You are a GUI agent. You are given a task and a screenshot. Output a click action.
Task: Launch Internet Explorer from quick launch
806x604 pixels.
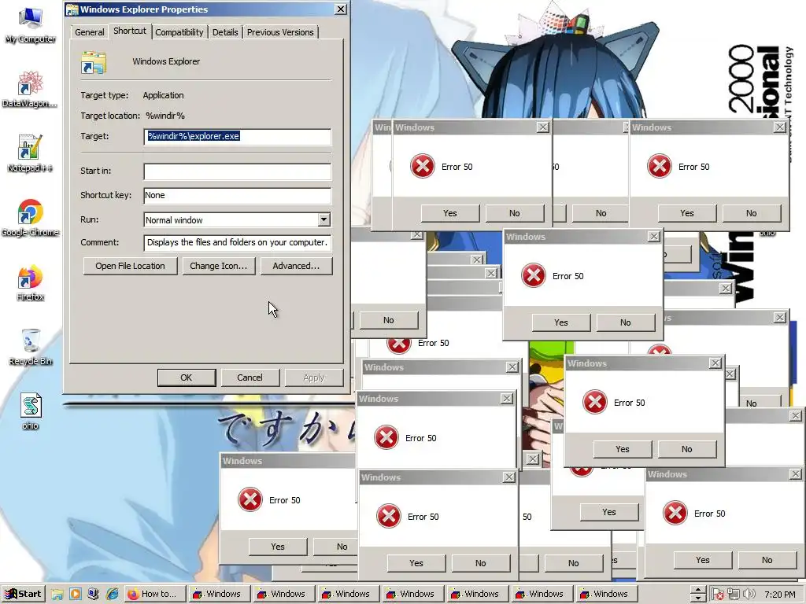coord(112,595)
